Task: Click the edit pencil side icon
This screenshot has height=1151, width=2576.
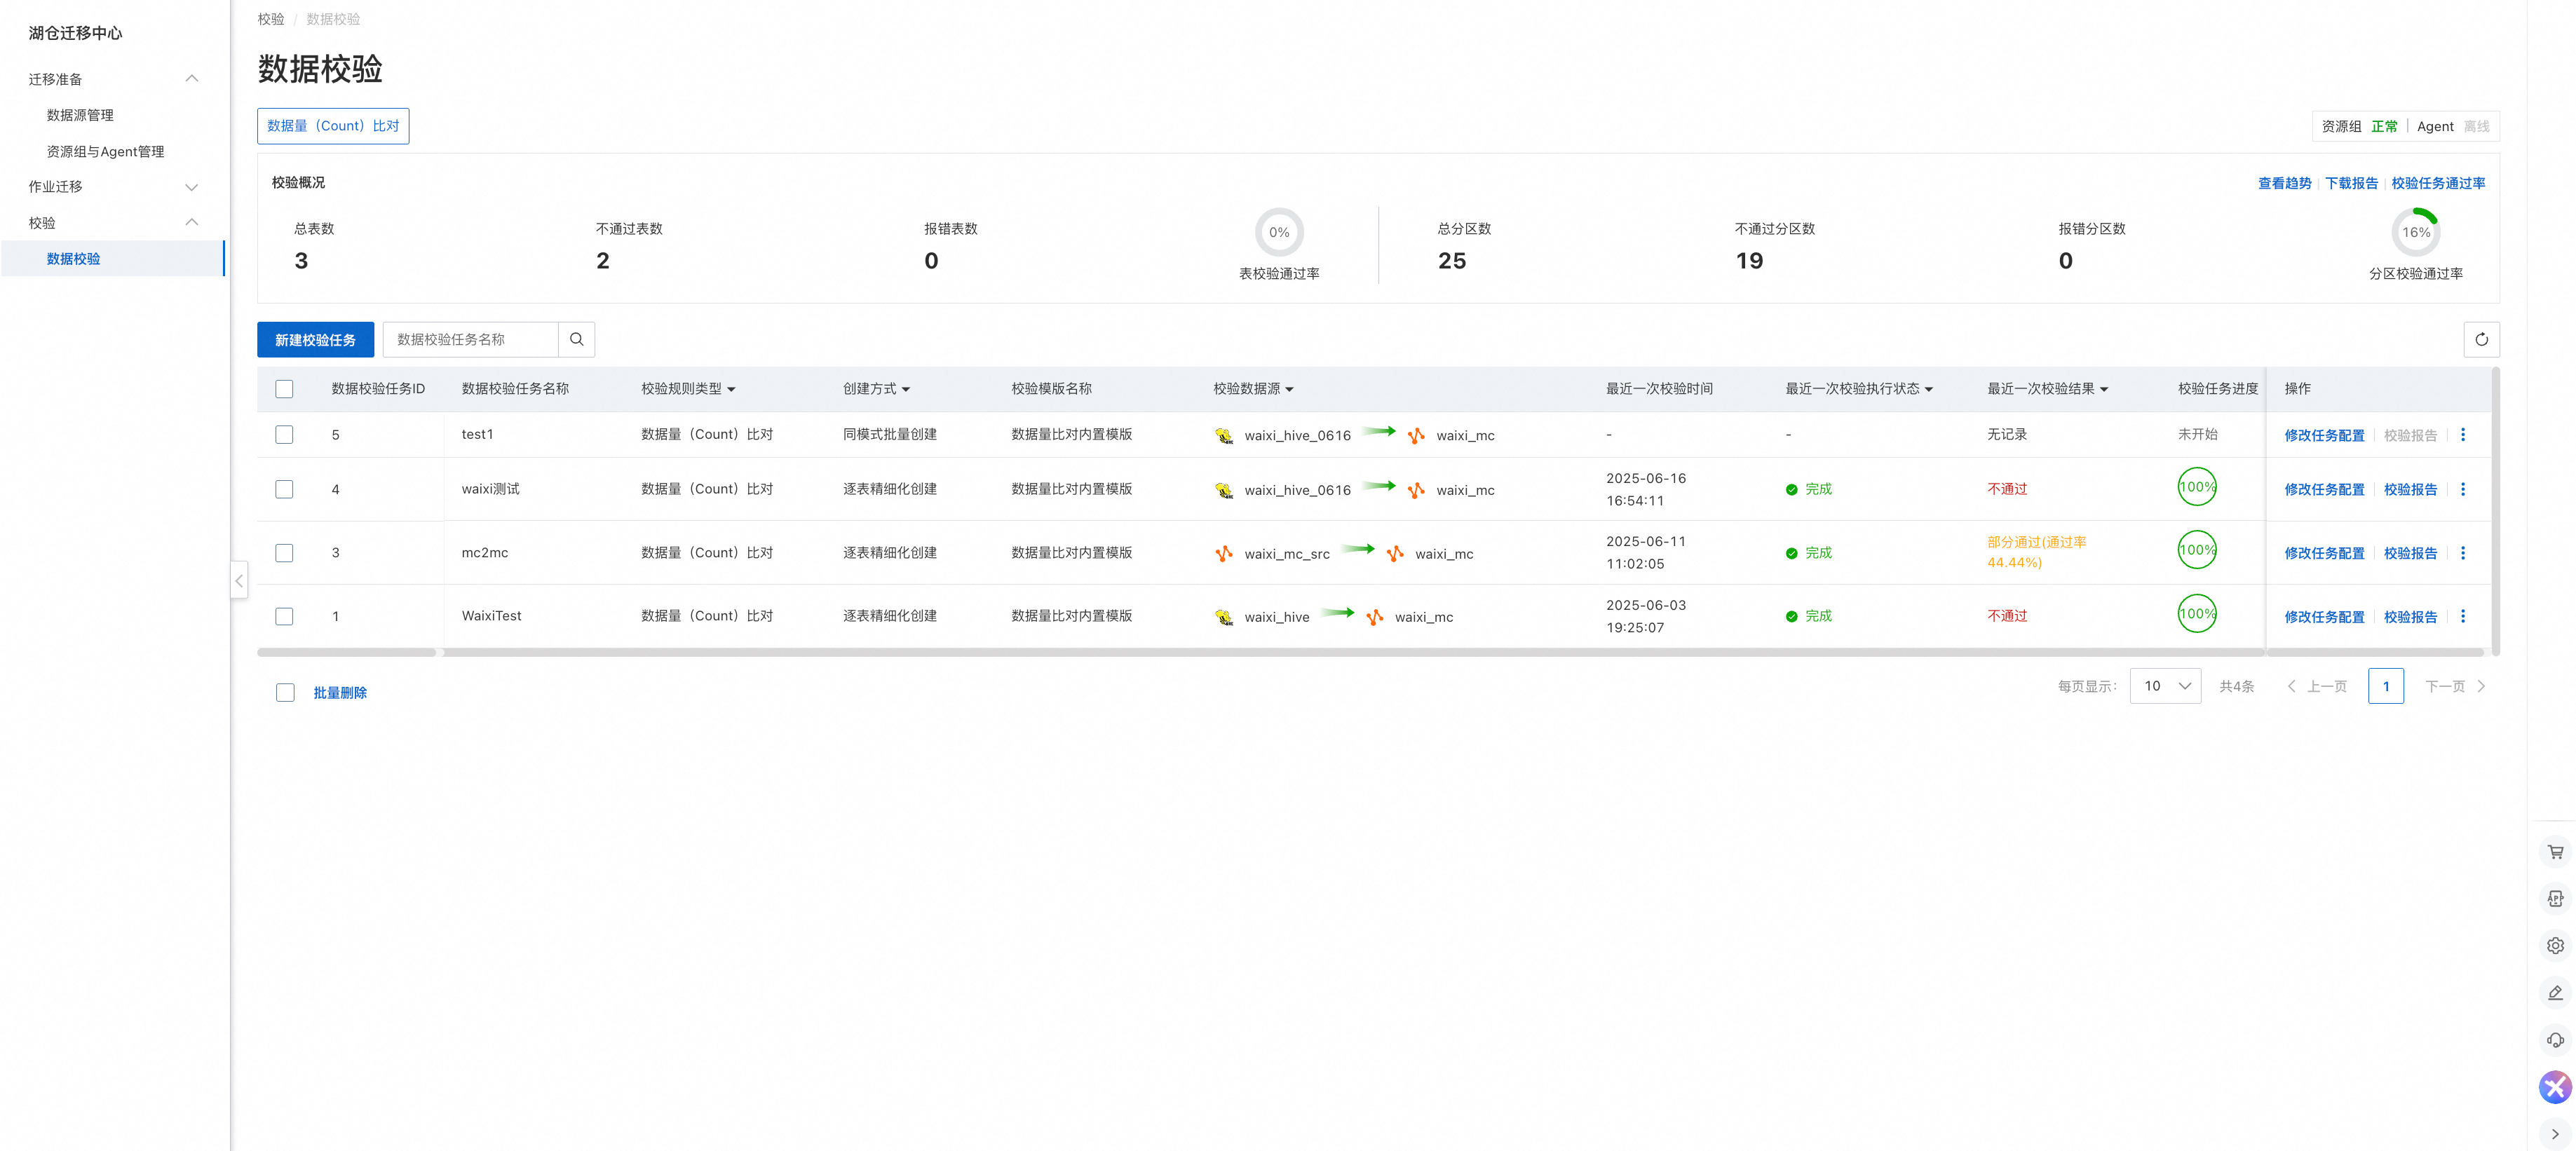Action: coord(2555,992)
